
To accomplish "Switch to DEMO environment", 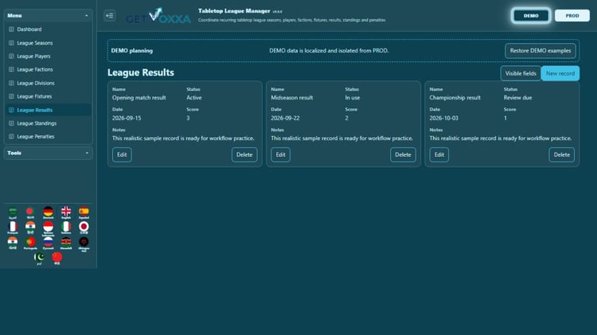I will [x=531, y=16].
